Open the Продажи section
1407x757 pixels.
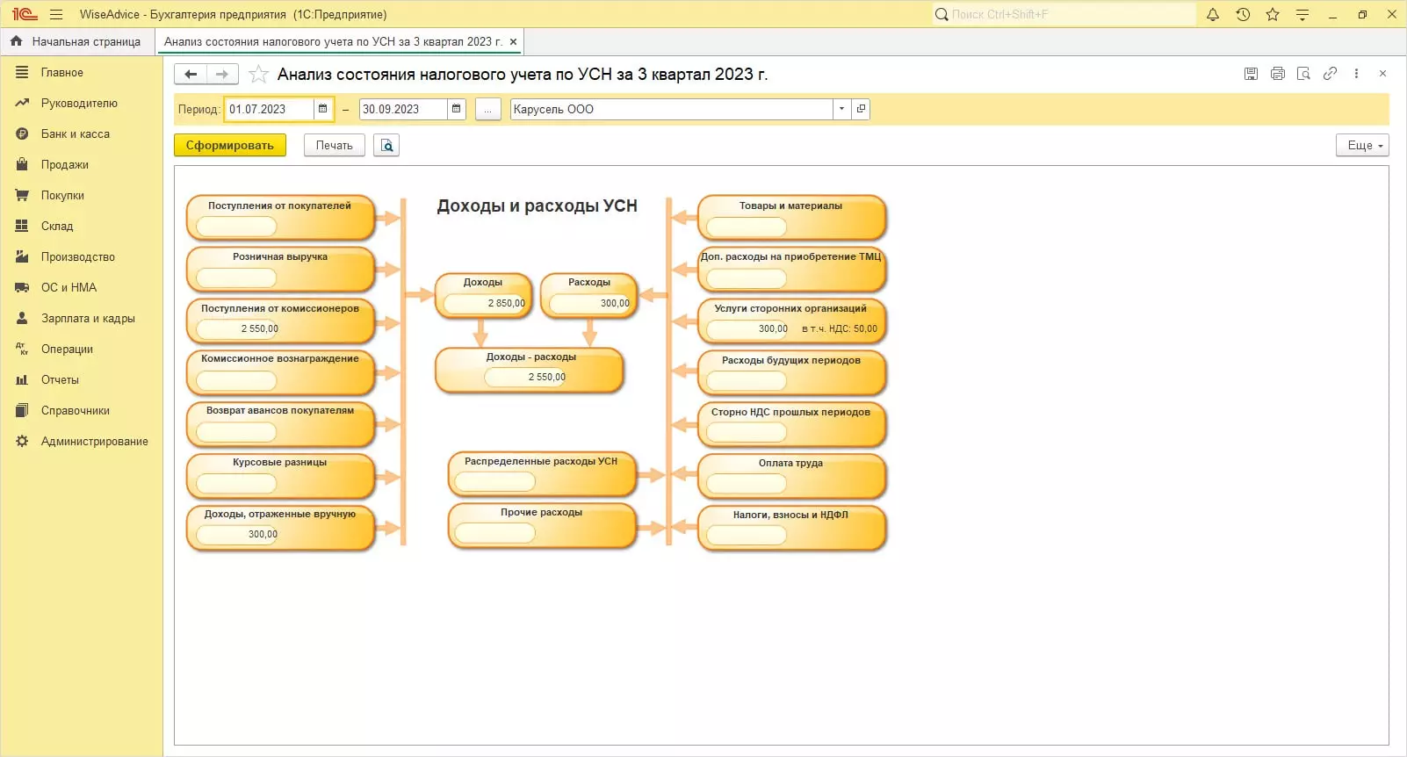[65, 165]
